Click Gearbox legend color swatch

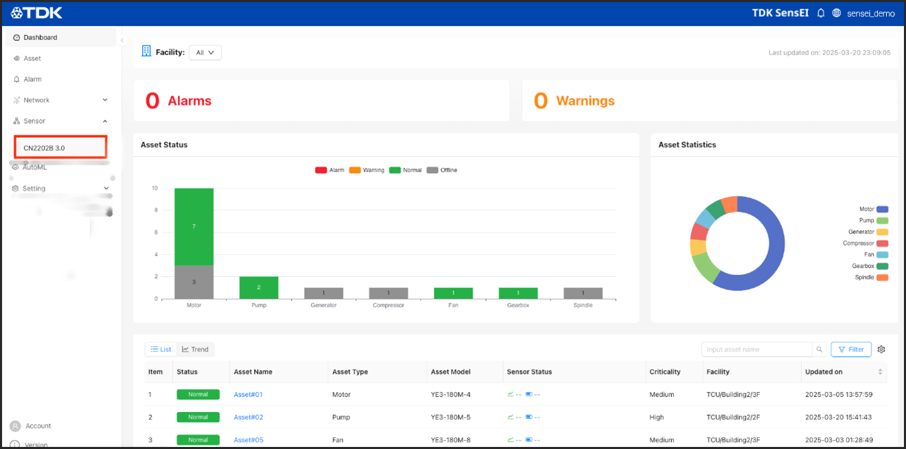point(883,266)
